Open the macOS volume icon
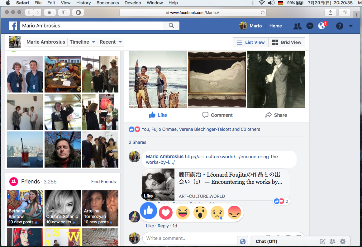Image resolution: width=362 pixels, height=247 pixels. pos(271,3)
